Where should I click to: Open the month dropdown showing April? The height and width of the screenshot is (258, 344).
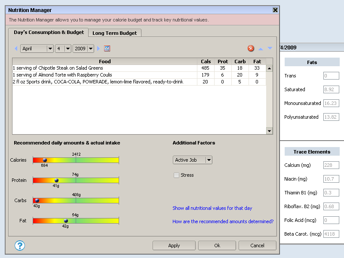[x=50, y=49]
